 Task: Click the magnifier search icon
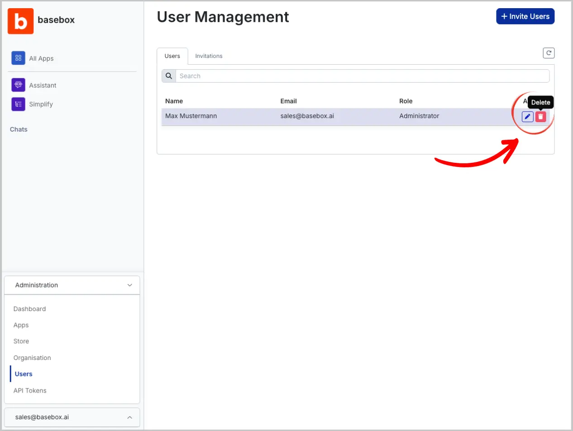(168, 76)
